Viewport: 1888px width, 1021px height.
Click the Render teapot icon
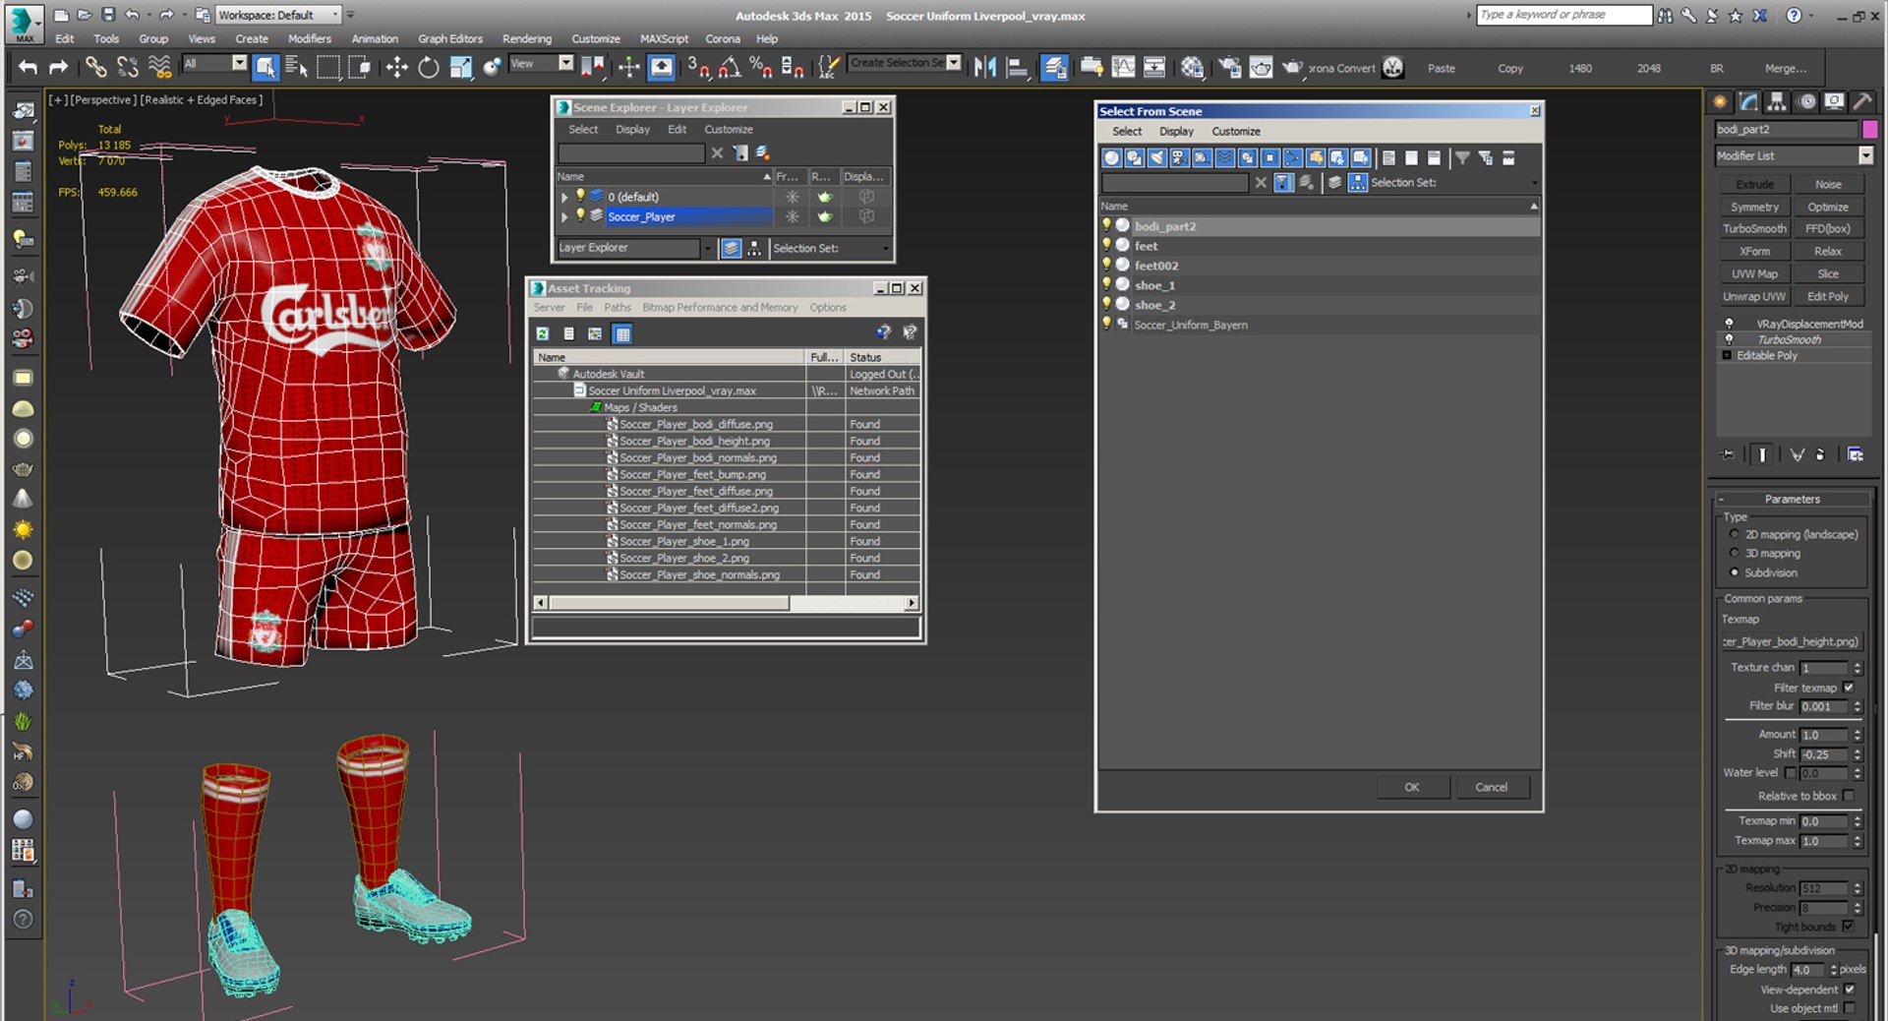1292,67
